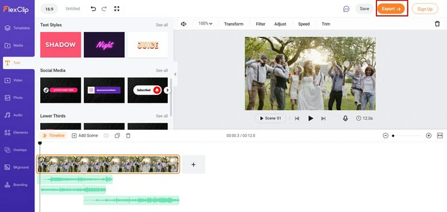Viewport: 447px width, 212px height.
Task: Select the Instagram account social preset
Action: (104, 90)
